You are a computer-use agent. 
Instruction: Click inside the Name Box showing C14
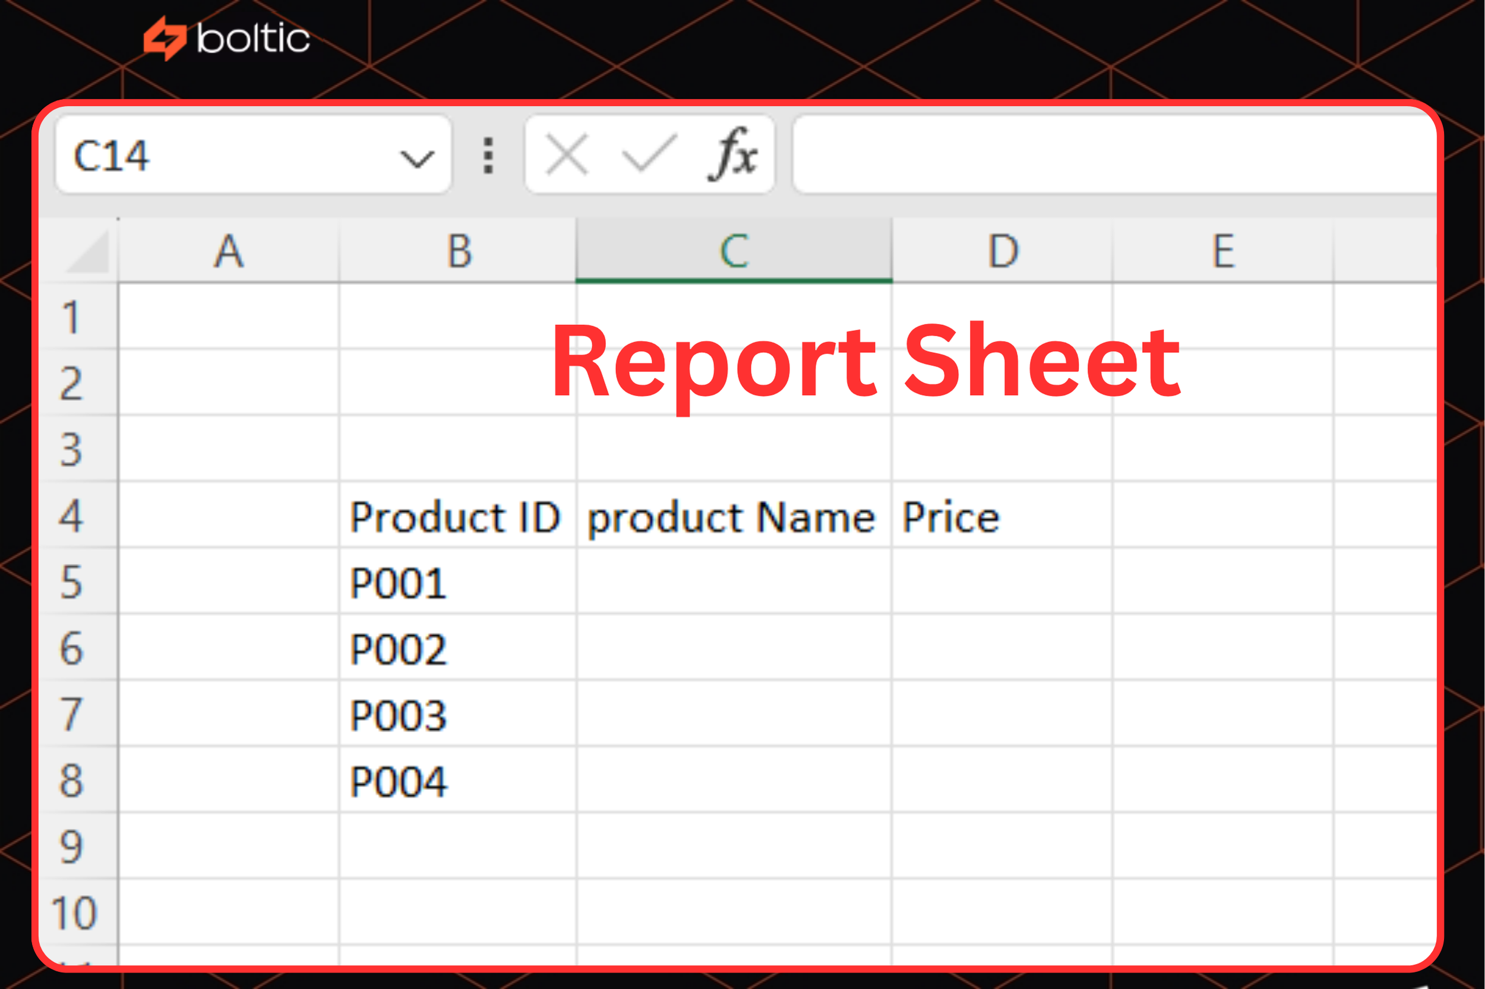click(x=189, y=156)
